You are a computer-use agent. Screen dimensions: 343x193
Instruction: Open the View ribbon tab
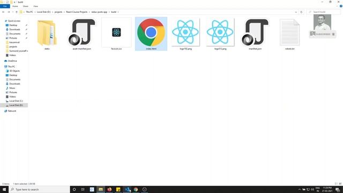[36, 6]
